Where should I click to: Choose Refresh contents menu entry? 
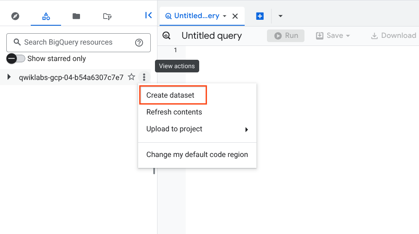click(197, 112)
